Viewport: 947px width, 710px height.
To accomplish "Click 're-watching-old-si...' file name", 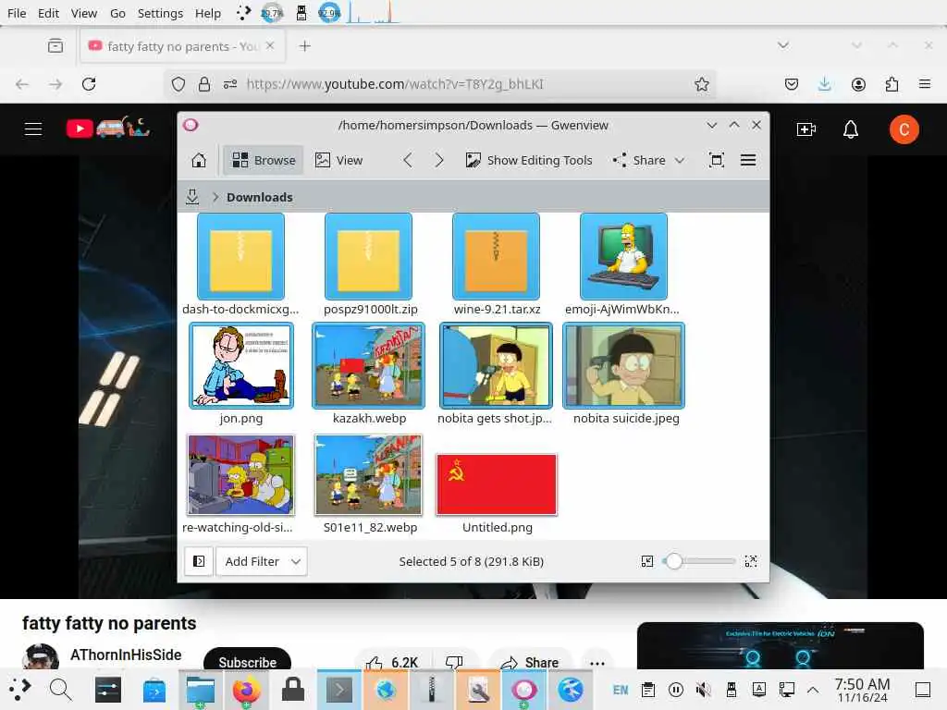I will coord(238,528).
